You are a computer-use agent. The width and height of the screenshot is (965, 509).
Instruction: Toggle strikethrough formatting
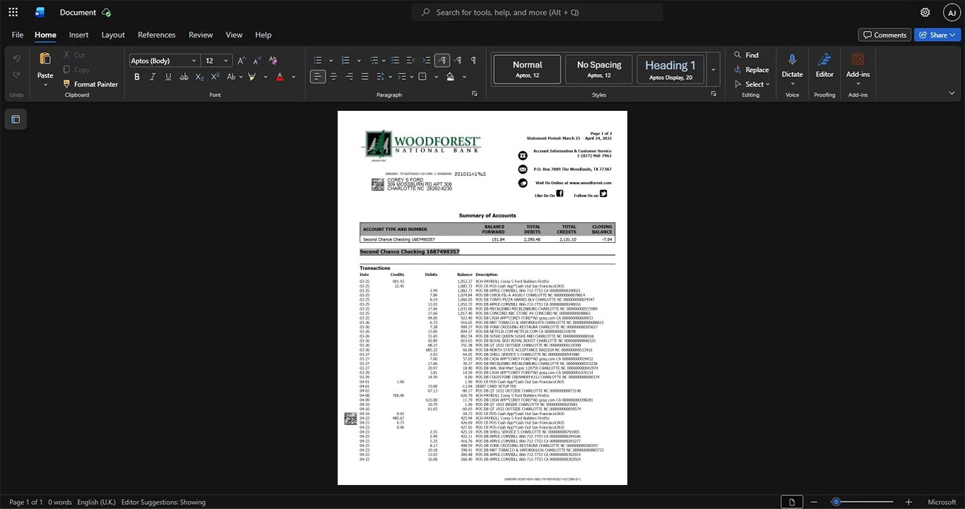(x=184, y=76)
